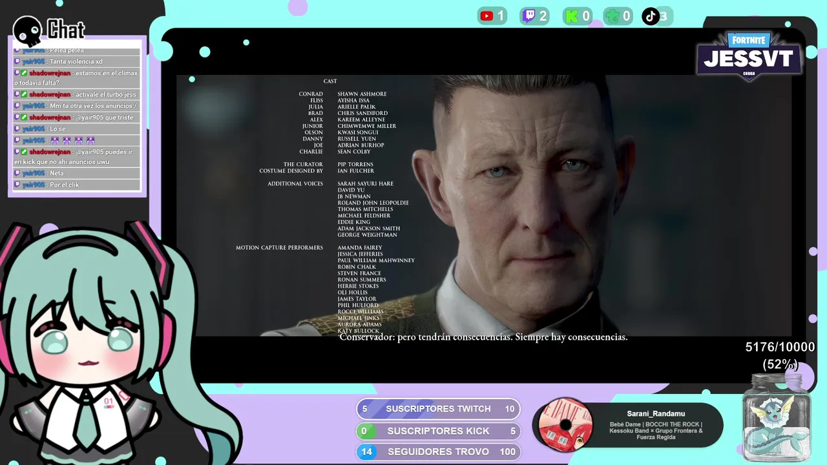Click the Fortnite JESSVT creator code logo
The image size is (827, 465).
pyautogui.click(x=749, y=56)
